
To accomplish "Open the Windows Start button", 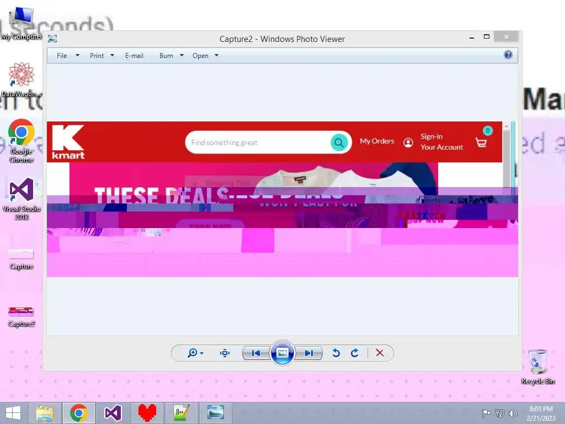I will point(13,413).
